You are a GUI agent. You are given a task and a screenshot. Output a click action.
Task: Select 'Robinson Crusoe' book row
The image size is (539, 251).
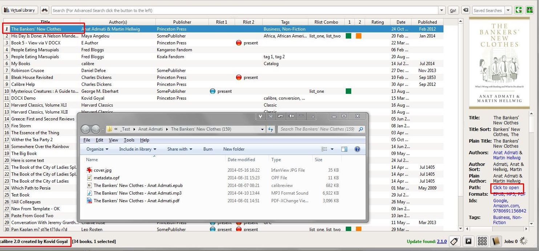coord(223,71)
